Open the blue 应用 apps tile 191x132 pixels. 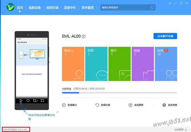[166, 64]
